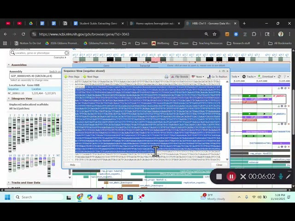
Task: Cancel the recording with X icon
Action: [243, 176]
